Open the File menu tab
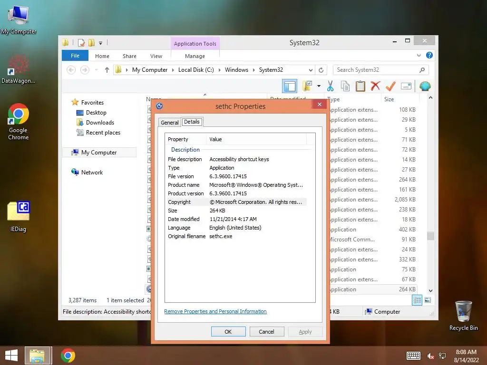Image resolution: width=487 pixels, height=365 pixels. point(75,56)
